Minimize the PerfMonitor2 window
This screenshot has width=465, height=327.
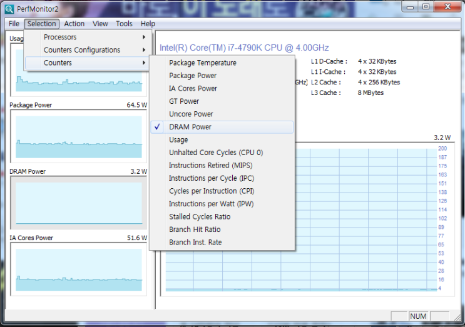tap(410, 7)
